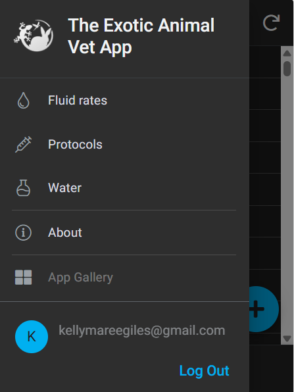Screen dimensions: 294x392
Task: Click the App Gallery grid icon
Action: [x=23, y=278]
